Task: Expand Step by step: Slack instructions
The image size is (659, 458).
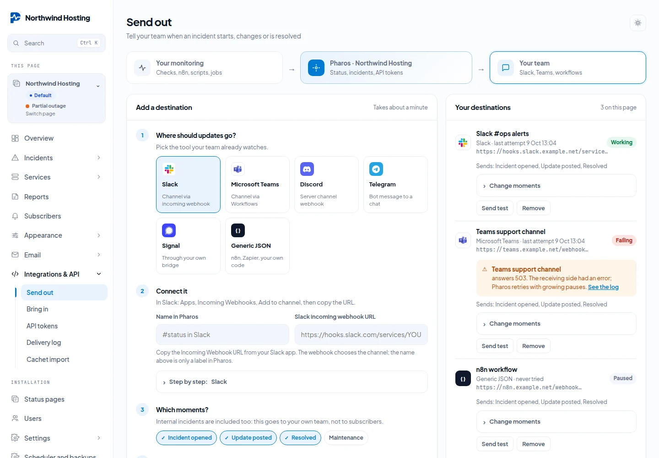Action: 292,382
